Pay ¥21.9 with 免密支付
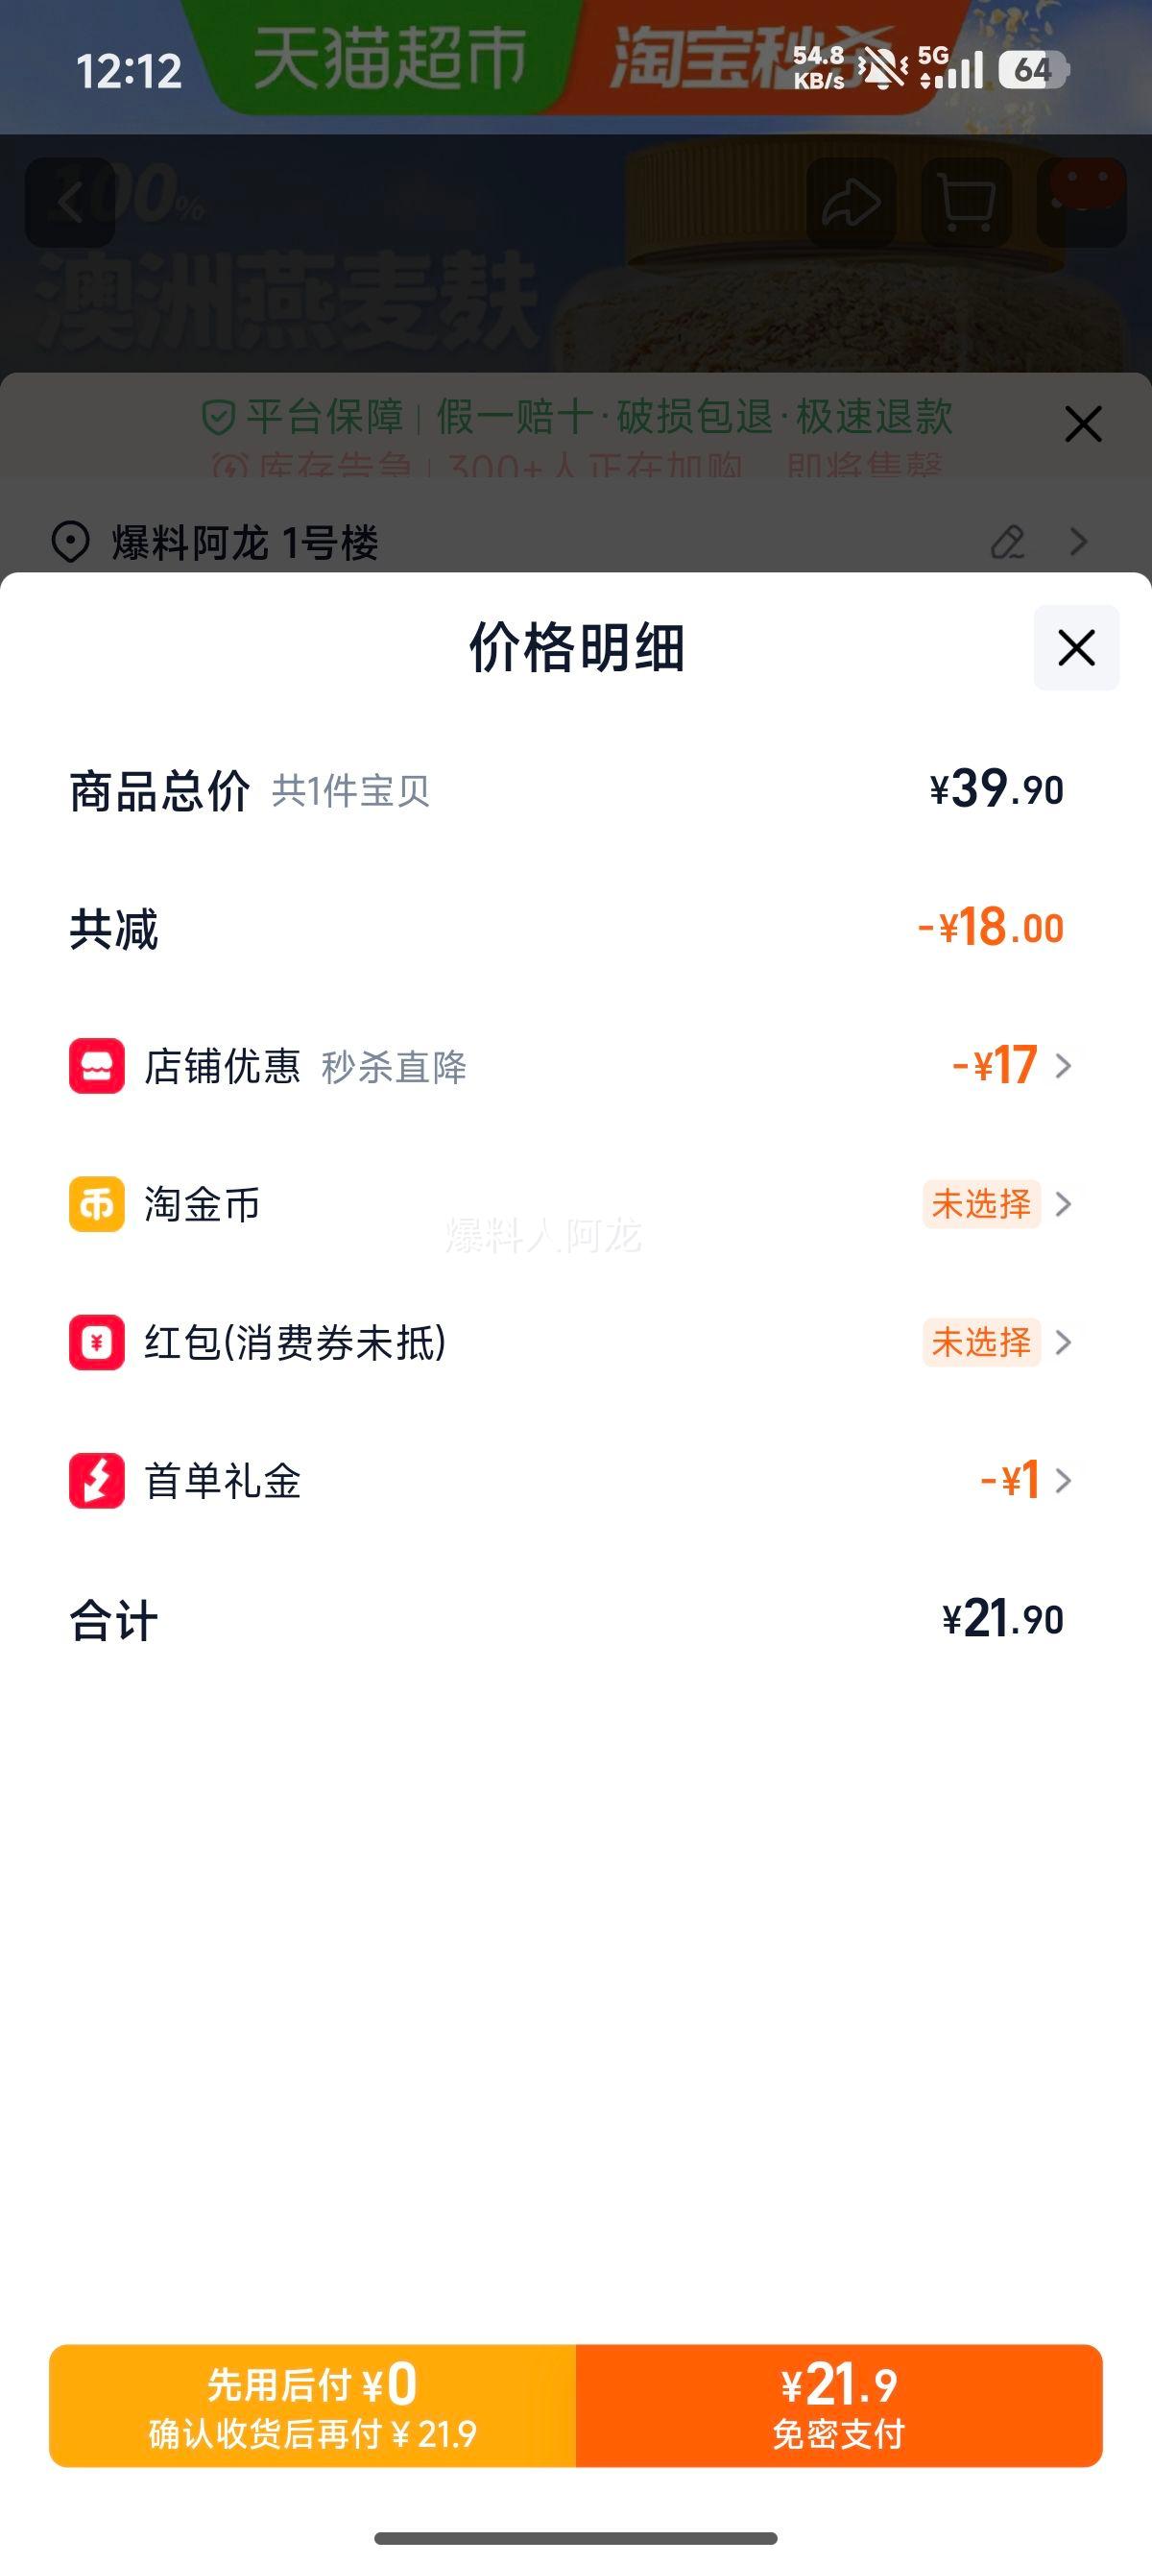The width and height of the screenshot is (1152, 2564). click(839, 2406)
